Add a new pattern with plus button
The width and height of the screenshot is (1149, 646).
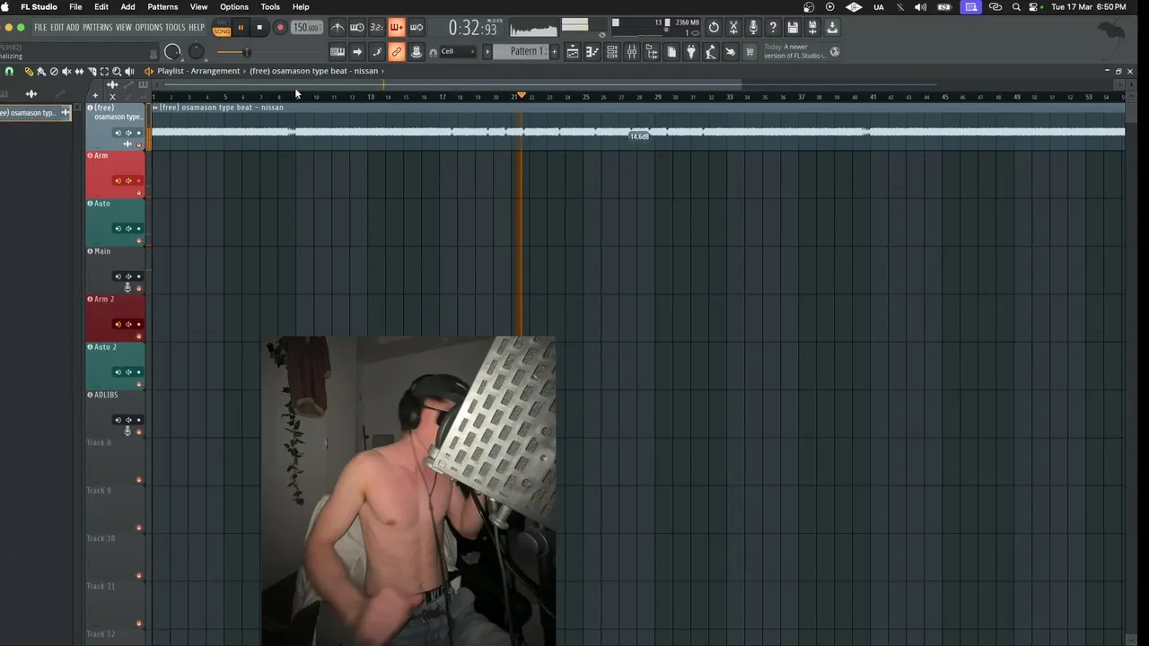pyautogui.click(x=554, y=51)
